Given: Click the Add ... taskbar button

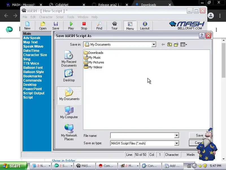Looking at the screenshot, I should [173, 166].
